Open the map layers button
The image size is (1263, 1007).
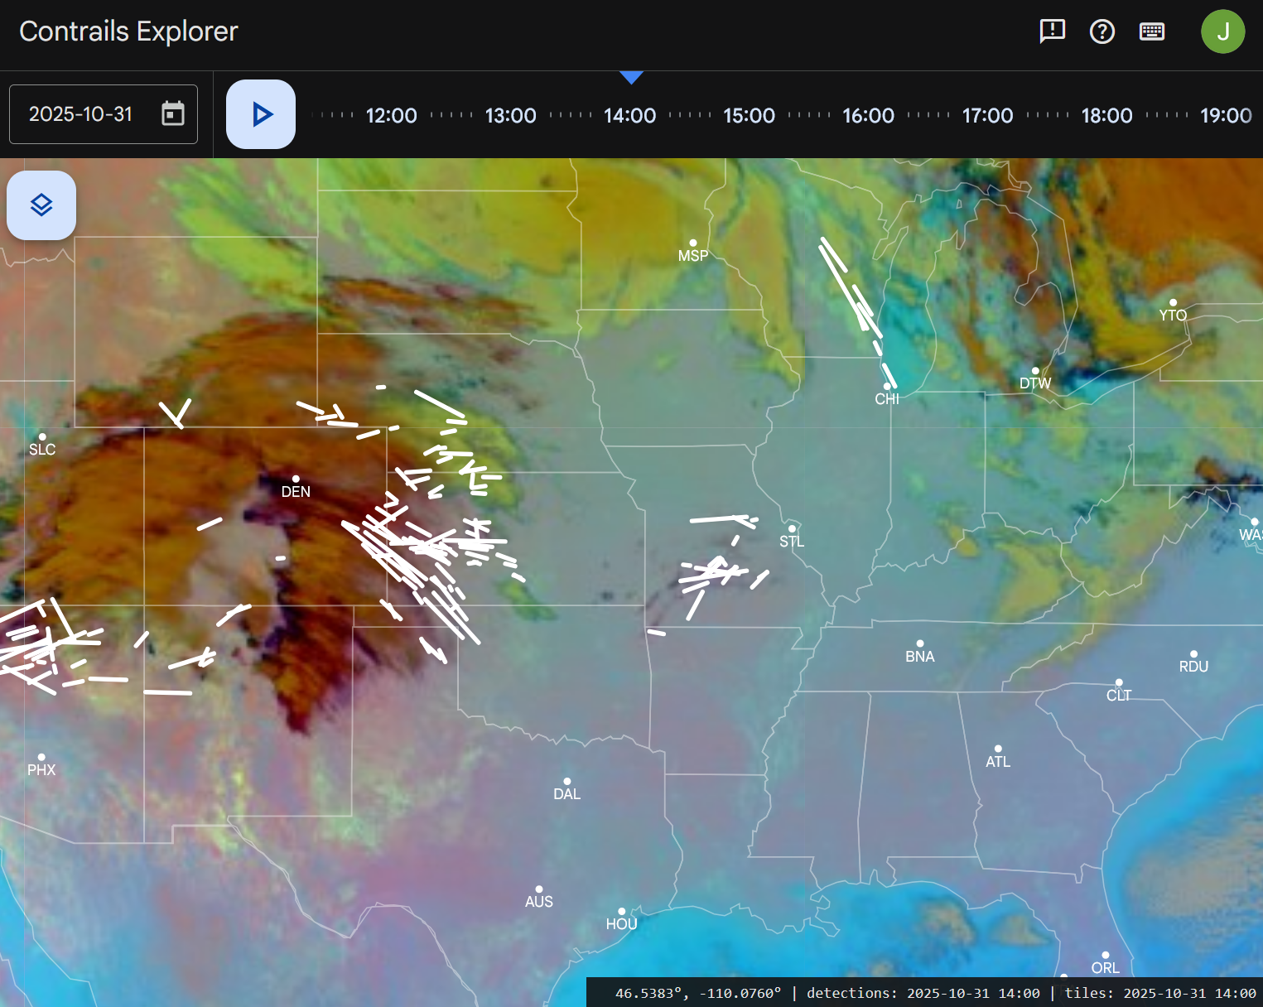coord(41,205)
